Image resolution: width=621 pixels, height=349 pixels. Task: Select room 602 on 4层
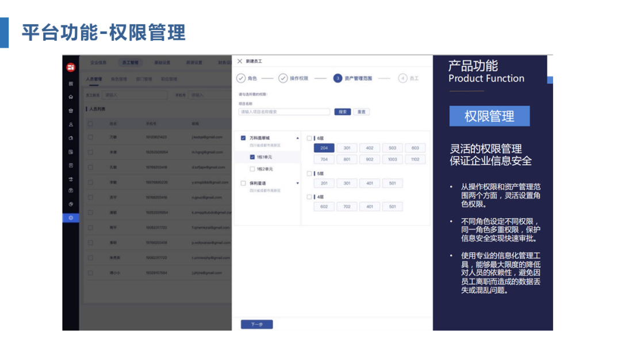324,206
